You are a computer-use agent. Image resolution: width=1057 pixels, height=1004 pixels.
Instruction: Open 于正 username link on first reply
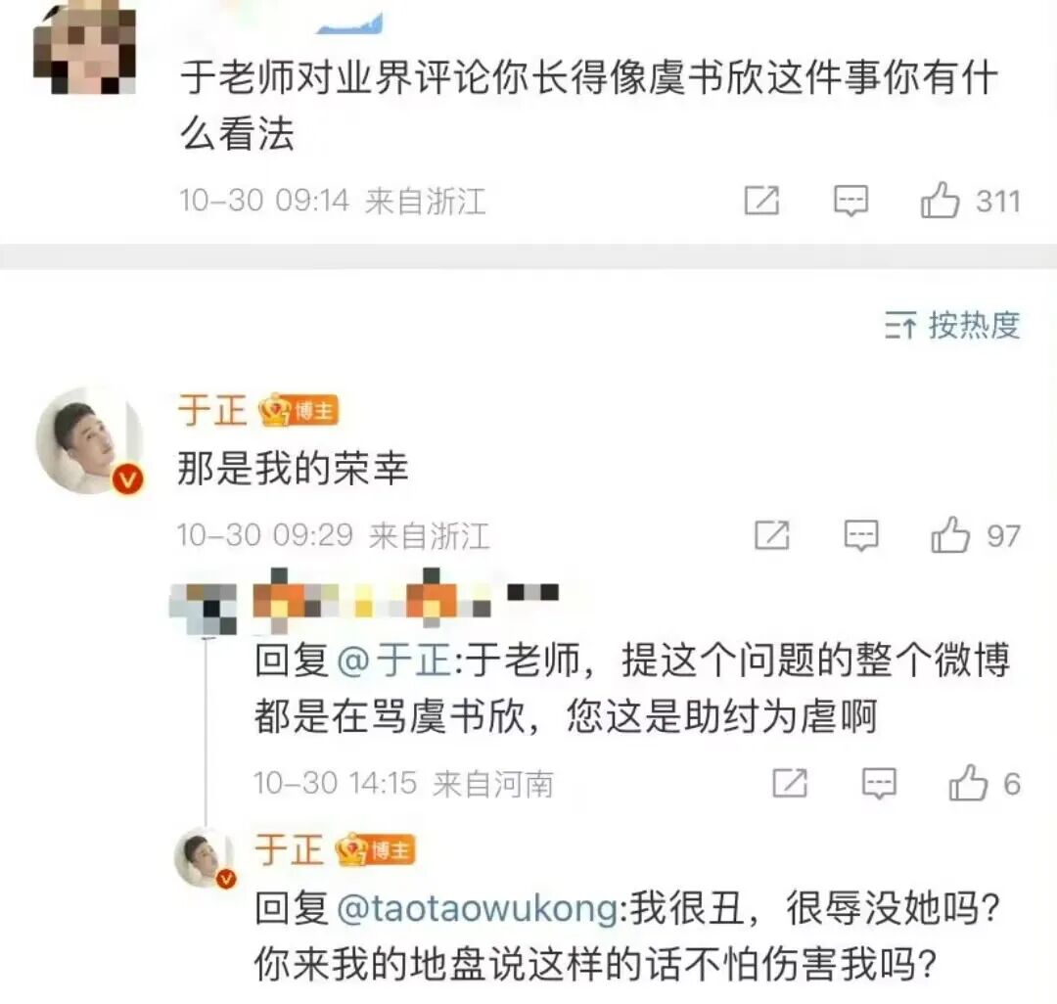pos(211,410)
